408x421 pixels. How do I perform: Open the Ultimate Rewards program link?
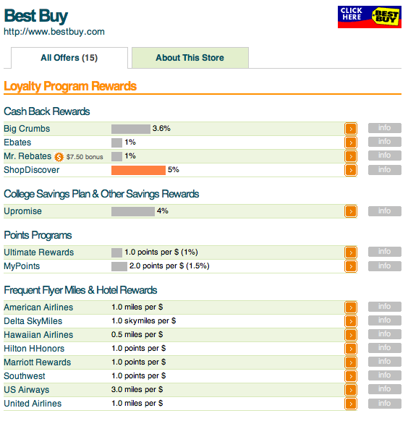click(x=38, y=252)
